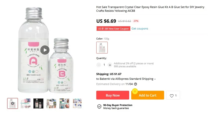Viewport: 212px width, 113px height.
Task: Select the 100g color variant swatch
Action: click(102, 47)
